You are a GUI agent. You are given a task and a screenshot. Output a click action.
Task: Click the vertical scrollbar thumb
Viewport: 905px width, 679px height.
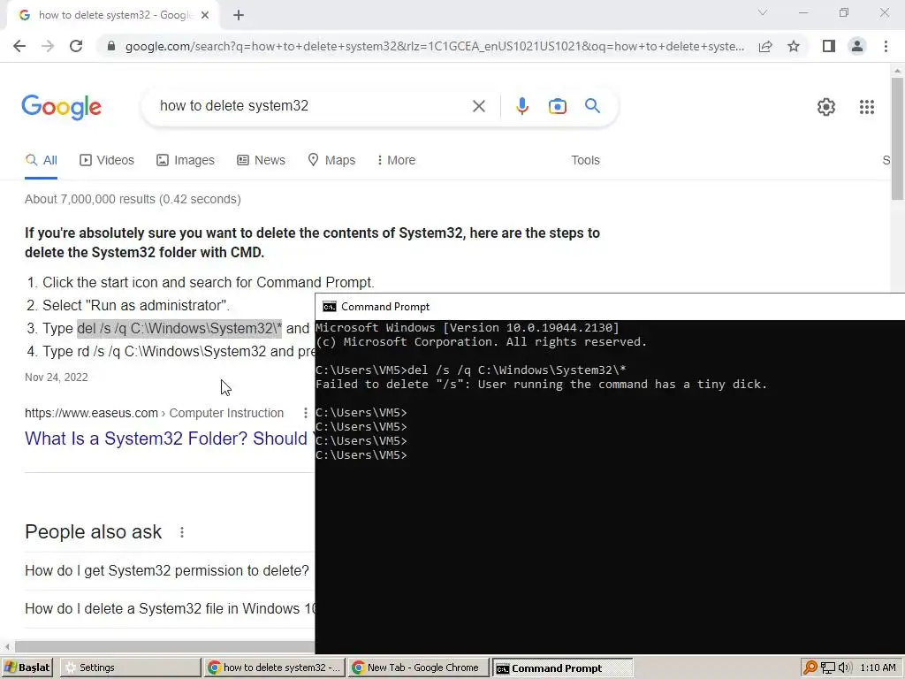click(897, 139)
